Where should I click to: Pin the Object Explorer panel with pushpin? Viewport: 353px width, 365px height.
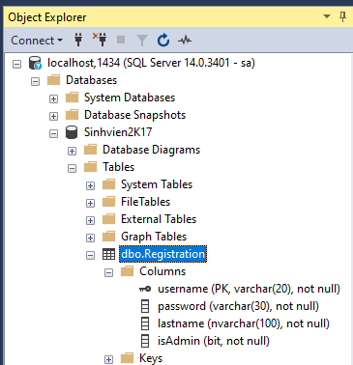tap(343, 16)
